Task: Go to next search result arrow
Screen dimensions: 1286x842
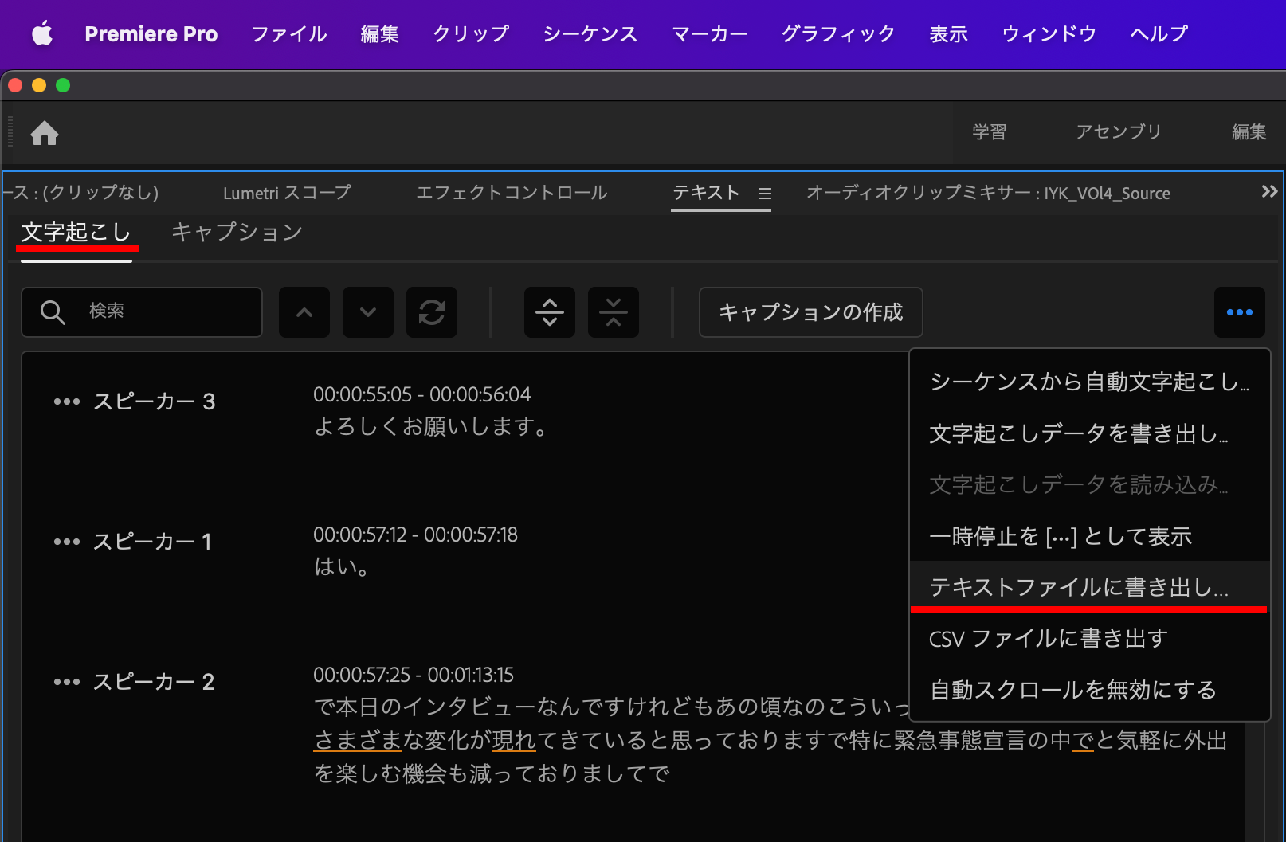Action: tap(368, 312)
